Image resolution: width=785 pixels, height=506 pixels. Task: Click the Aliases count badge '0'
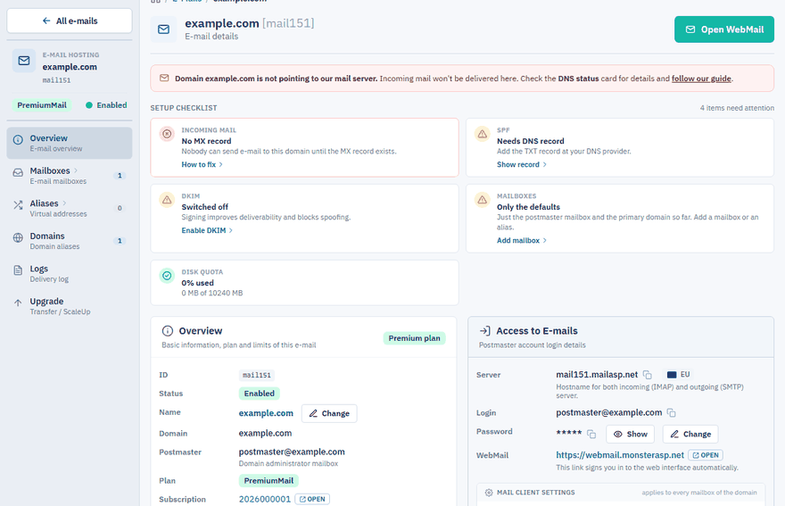coord(120,209)
